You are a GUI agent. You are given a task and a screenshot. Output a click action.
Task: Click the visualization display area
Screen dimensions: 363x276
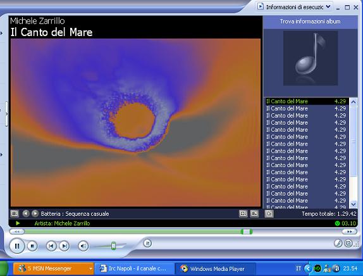(136, 123)
